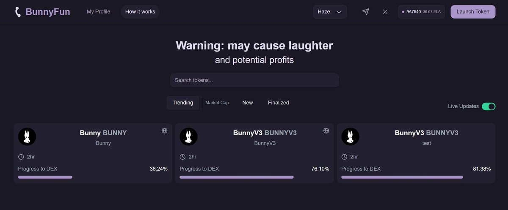Image resolution: width=508 pixels, height=210 pixels.
Task: Click the Launch Token button
Action: tap(473, 12)
